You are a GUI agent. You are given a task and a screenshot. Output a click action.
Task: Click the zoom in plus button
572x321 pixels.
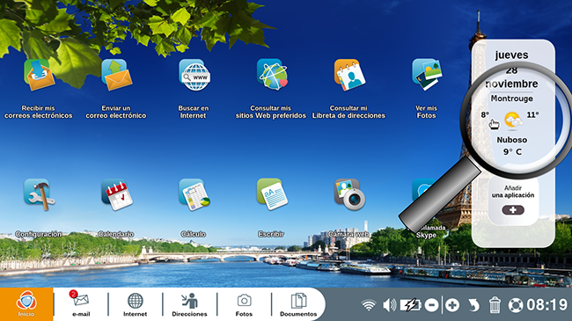tap(452, 305)
